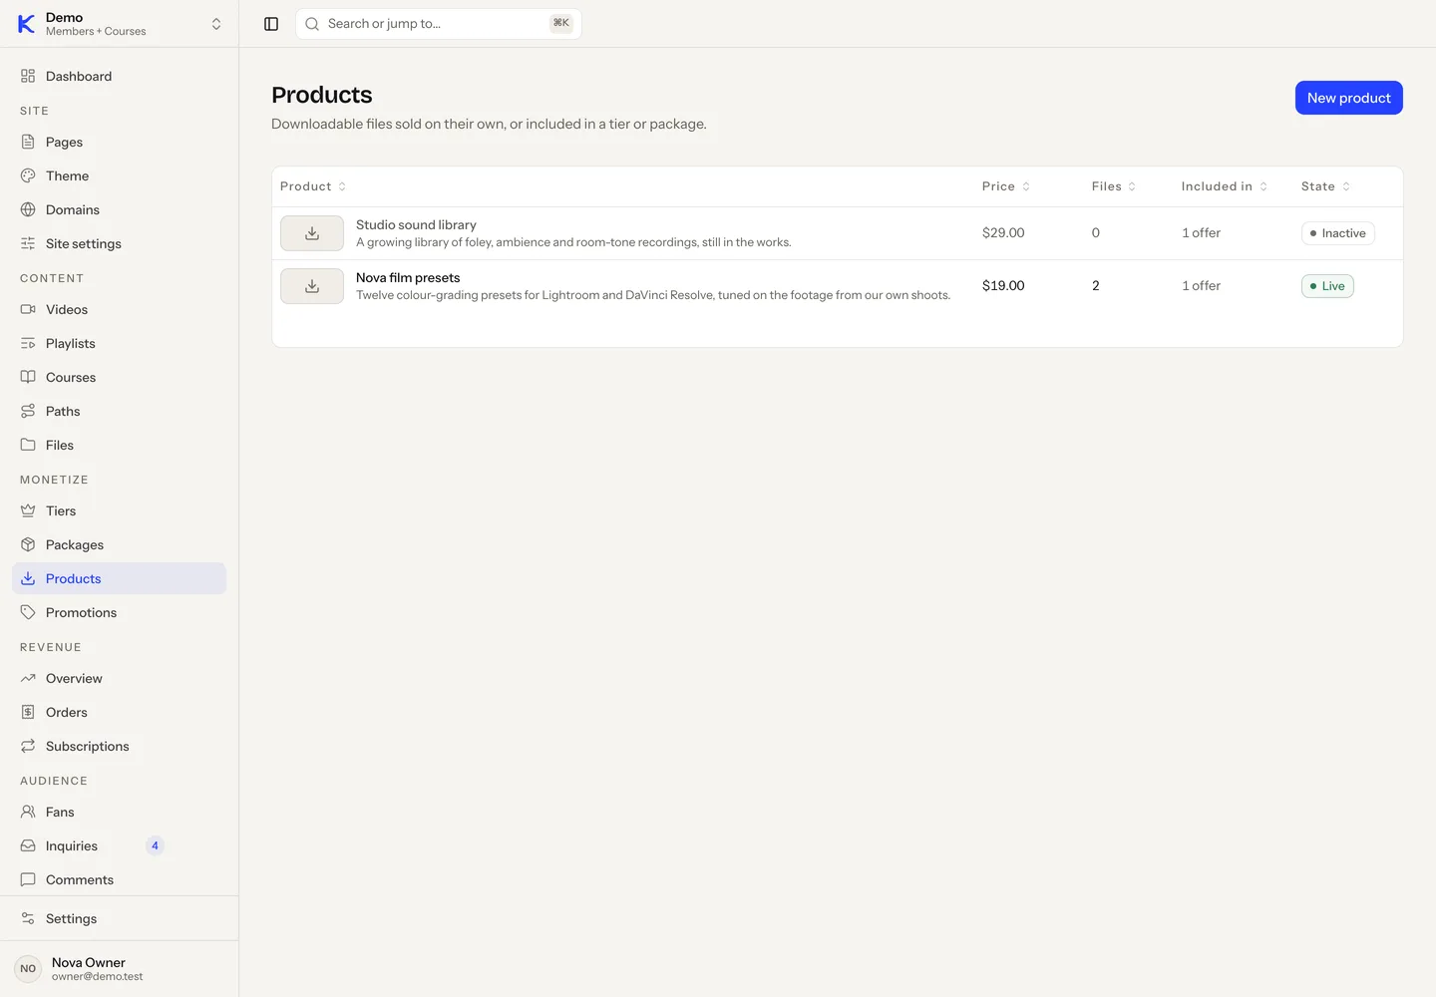Click the Nova film presets download thumbnail
The image size is (1436, 997).
pos(312,286)
